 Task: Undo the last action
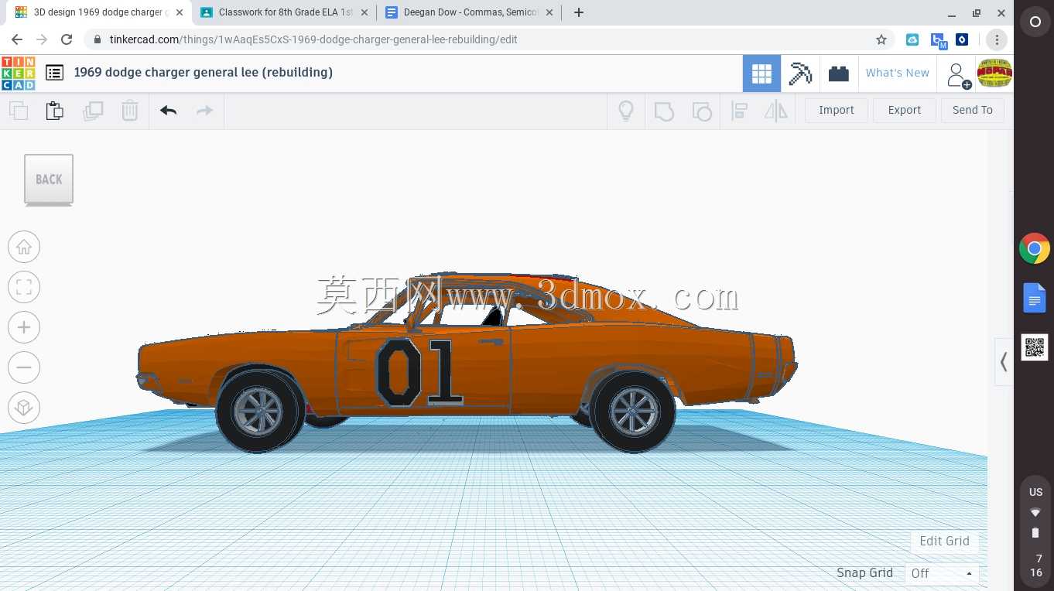click(169, 111)
